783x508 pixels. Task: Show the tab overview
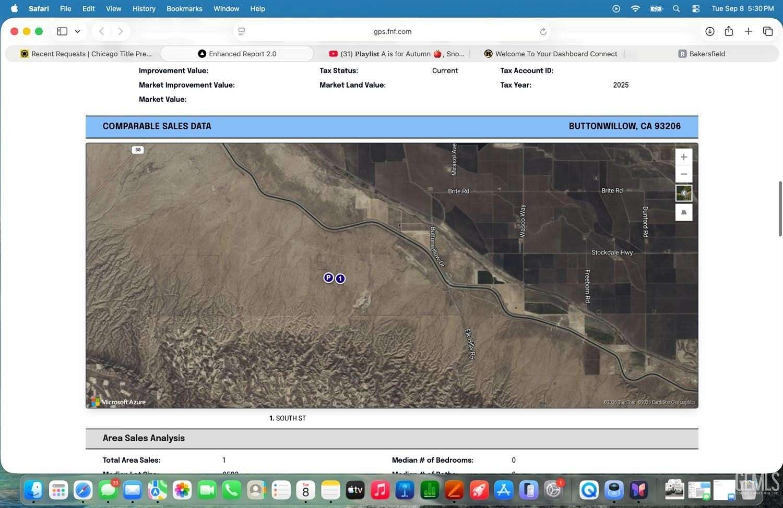(767, 31)
